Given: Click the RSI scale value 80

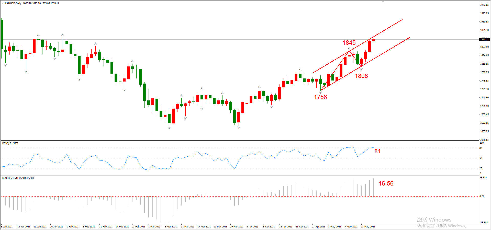Looking at the screenshot, I should (481, 148).
